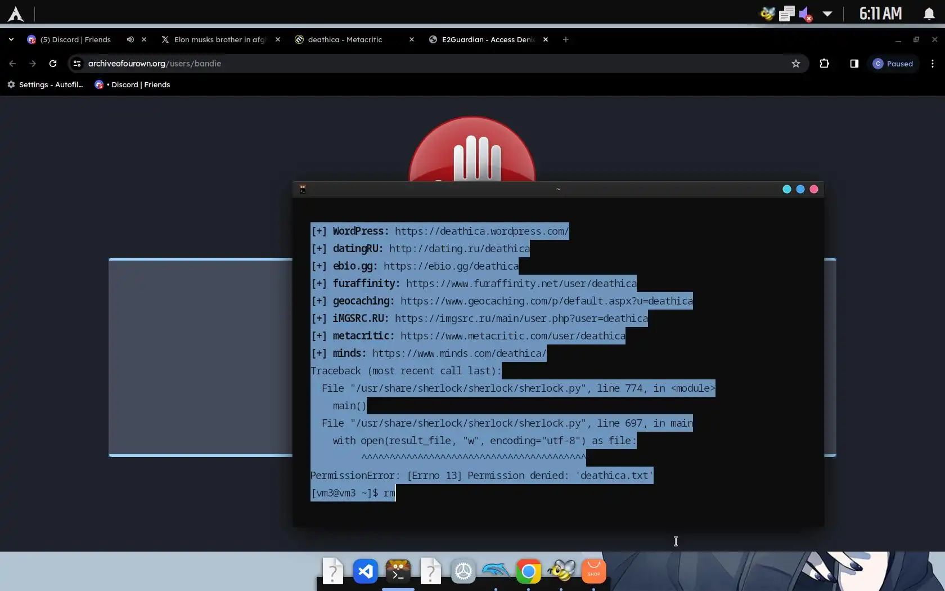Click the Traceback (most recent call last) line
This screenshot has height=591, width=945.
406,371
